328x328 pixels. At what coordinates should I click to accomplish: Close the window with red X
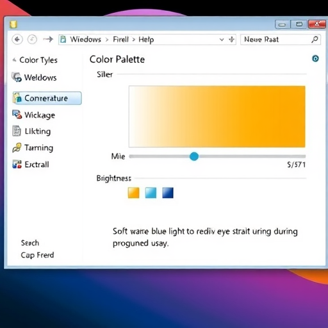(x=317, y=24)
